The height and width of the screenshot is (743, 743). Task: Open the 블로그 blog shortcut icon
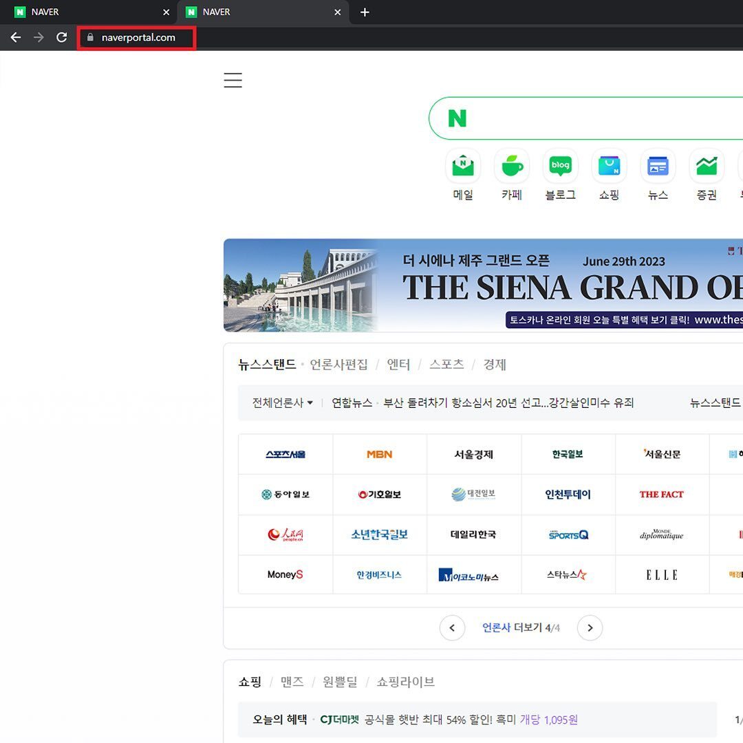[x=561, y=166]
